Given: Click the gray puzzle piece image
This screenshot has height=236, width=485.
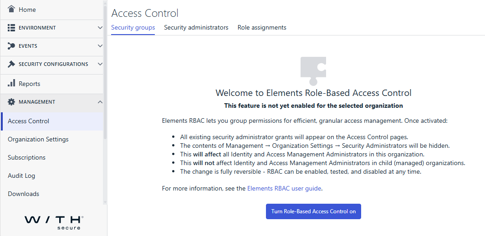Looking at the screenshot, I should [x=313, y=71].
